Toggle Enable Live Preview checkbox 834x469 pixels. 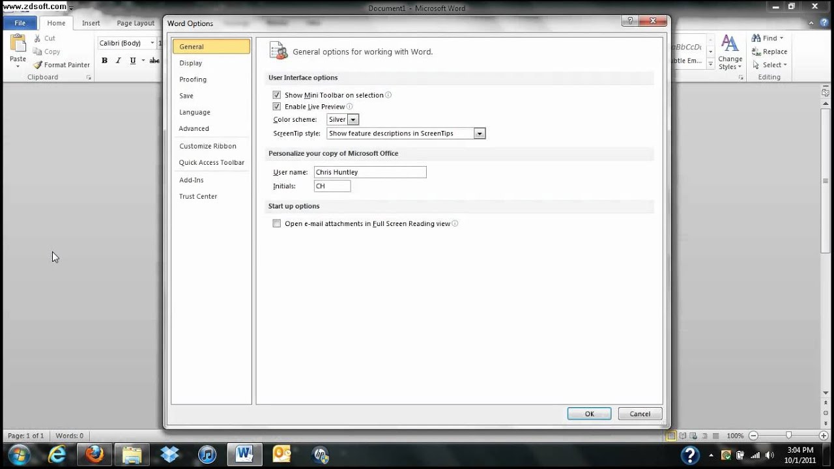(x=277, y=106)
